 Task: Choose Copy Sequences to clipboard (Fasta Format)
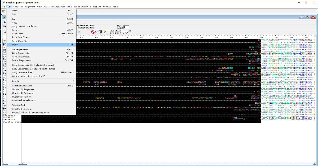coord(34,69)
